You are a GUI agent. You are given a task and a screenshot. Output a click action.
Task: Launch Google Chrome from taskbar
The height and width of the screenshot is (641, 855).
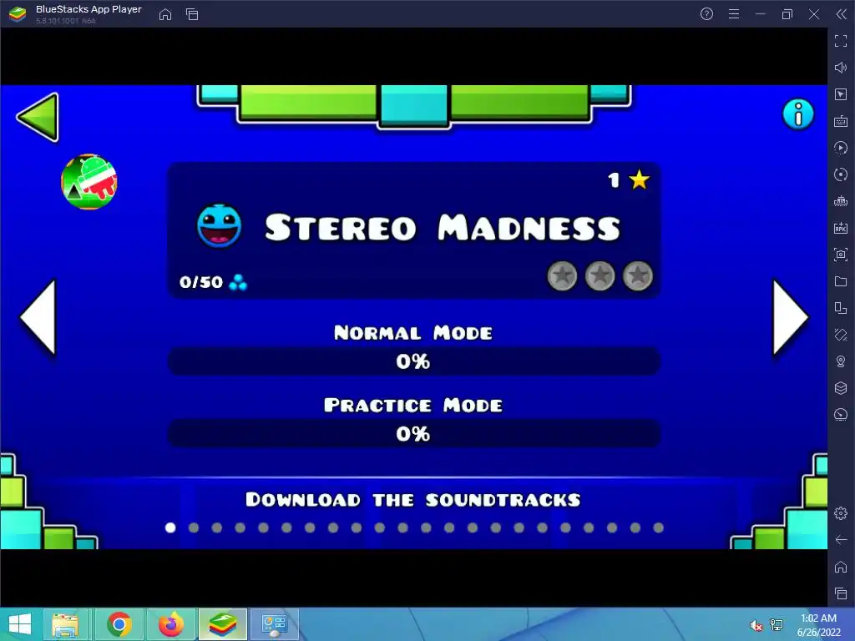pos(119,624)
